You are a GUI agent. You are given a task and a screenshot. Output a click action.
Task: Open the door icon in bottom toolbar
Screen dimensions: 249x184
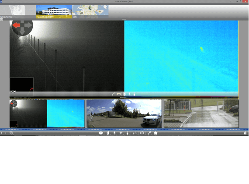coord(108,133)
